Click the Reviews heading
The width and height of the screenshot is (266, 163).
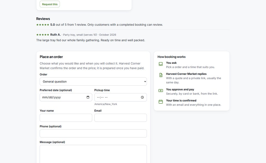tap(43, 19)
